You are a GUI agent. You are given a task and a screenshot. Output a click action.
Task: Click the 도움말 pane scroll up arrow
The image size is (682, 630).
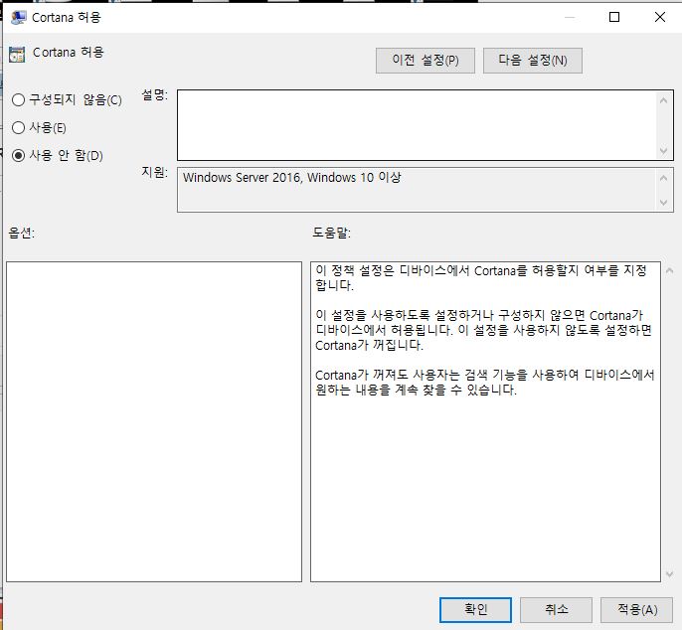coord(669,271)
